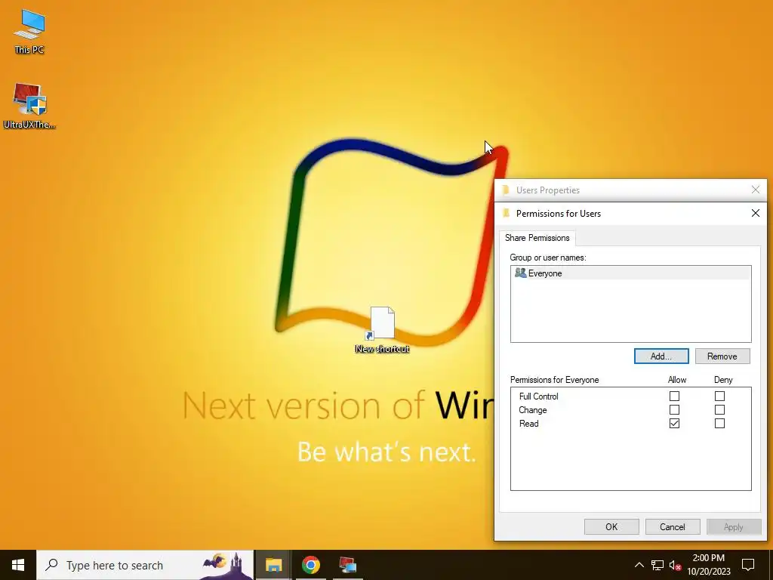Click the Full Control permission label
This screenshot has height=580, width=773.
538,396
